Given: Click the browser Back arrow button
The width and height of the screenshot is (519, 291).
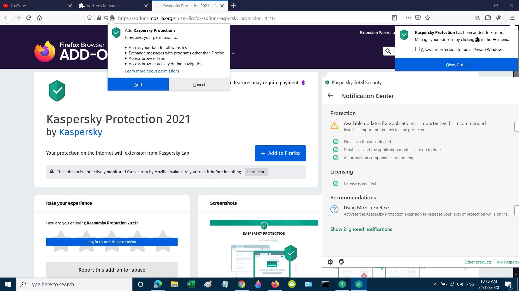Looking at the screenshot, I should pos(7,18).
